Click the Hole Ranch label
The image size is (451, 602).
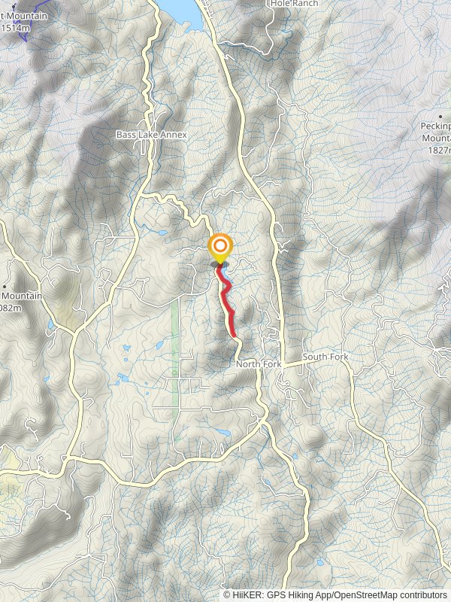294,4
